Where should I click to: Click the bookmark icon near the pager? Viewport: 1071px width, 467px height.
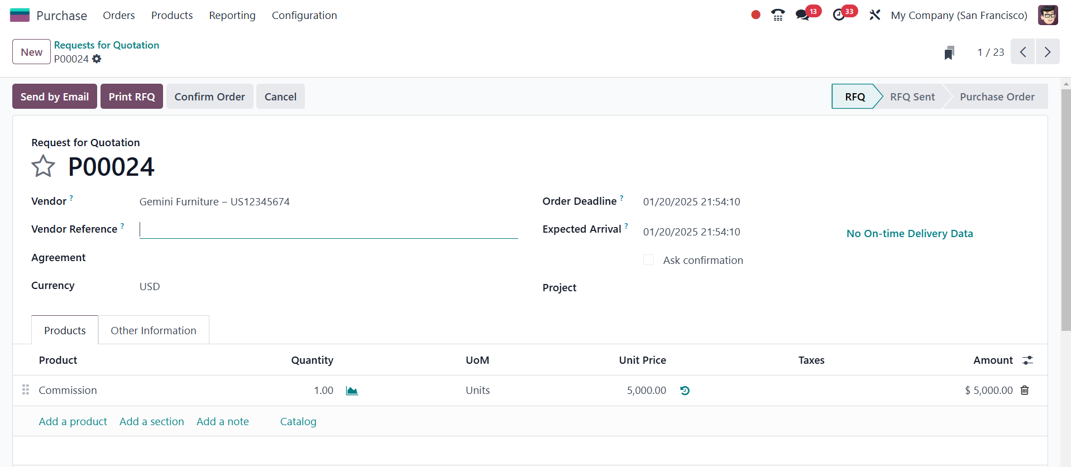coord(949,52)
